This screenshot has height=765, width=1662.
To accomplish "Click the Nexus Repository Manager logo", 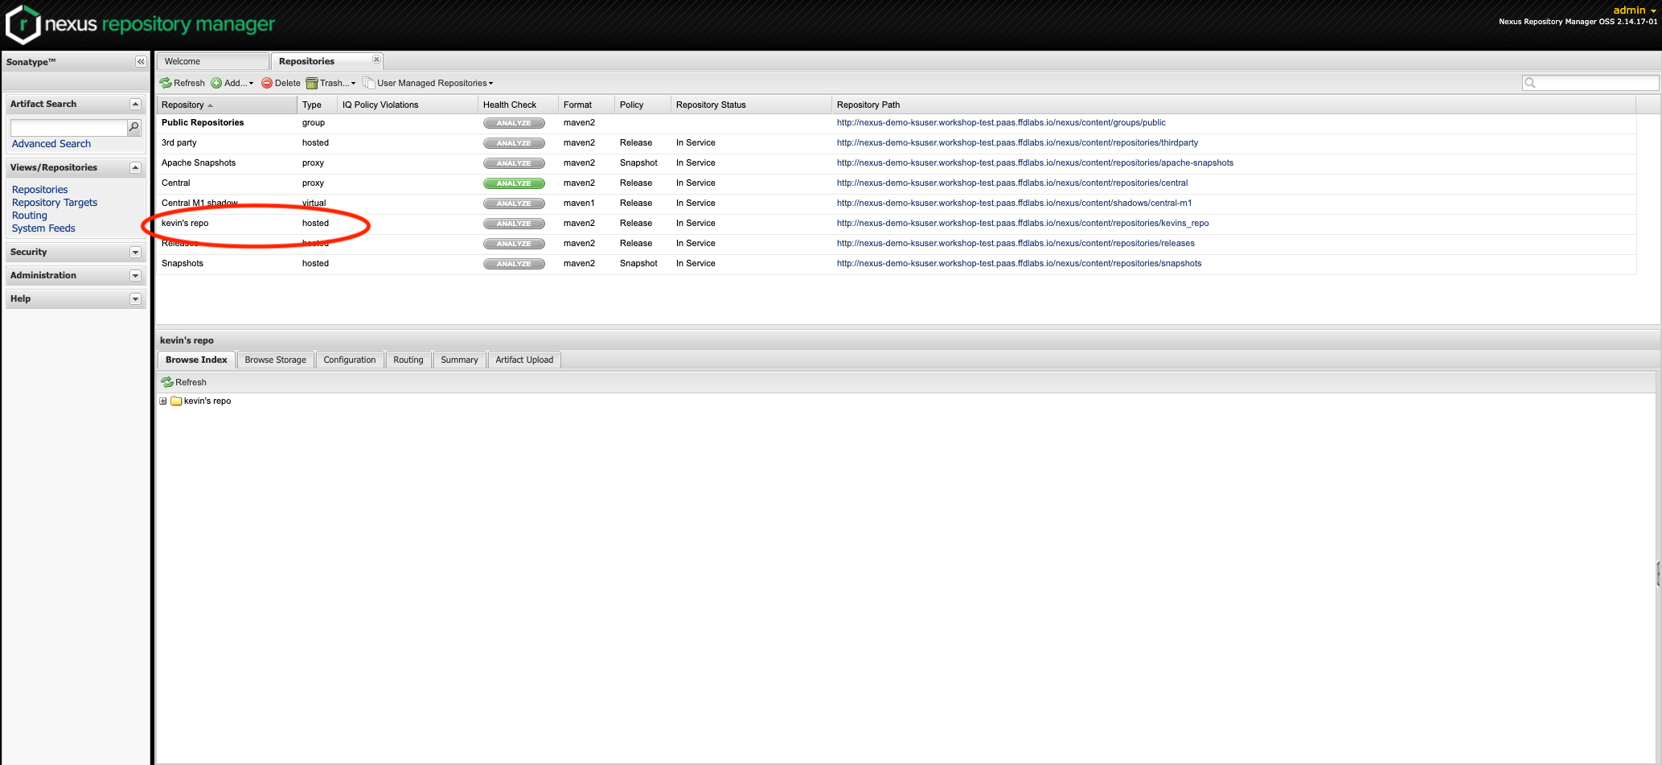I will coord(141,24).
